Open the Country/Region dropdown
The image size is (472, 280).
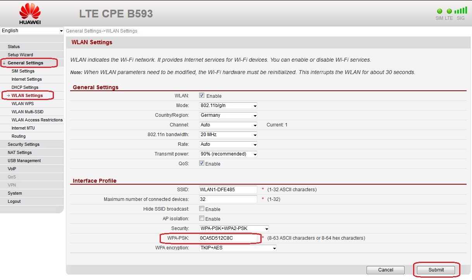point(228,115)
